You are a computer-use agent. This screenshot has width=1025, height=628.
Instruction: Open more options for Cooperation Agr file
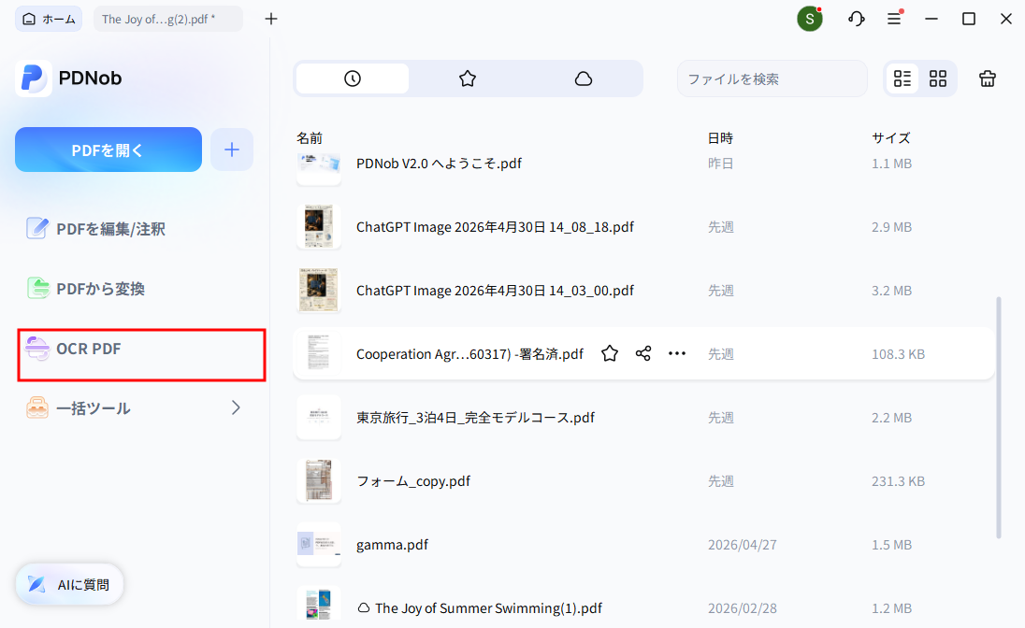[676, 353]
